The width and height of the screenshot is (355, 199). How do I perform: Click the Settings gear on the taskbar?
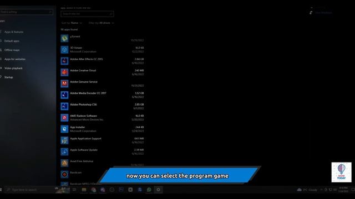[158, 190]
